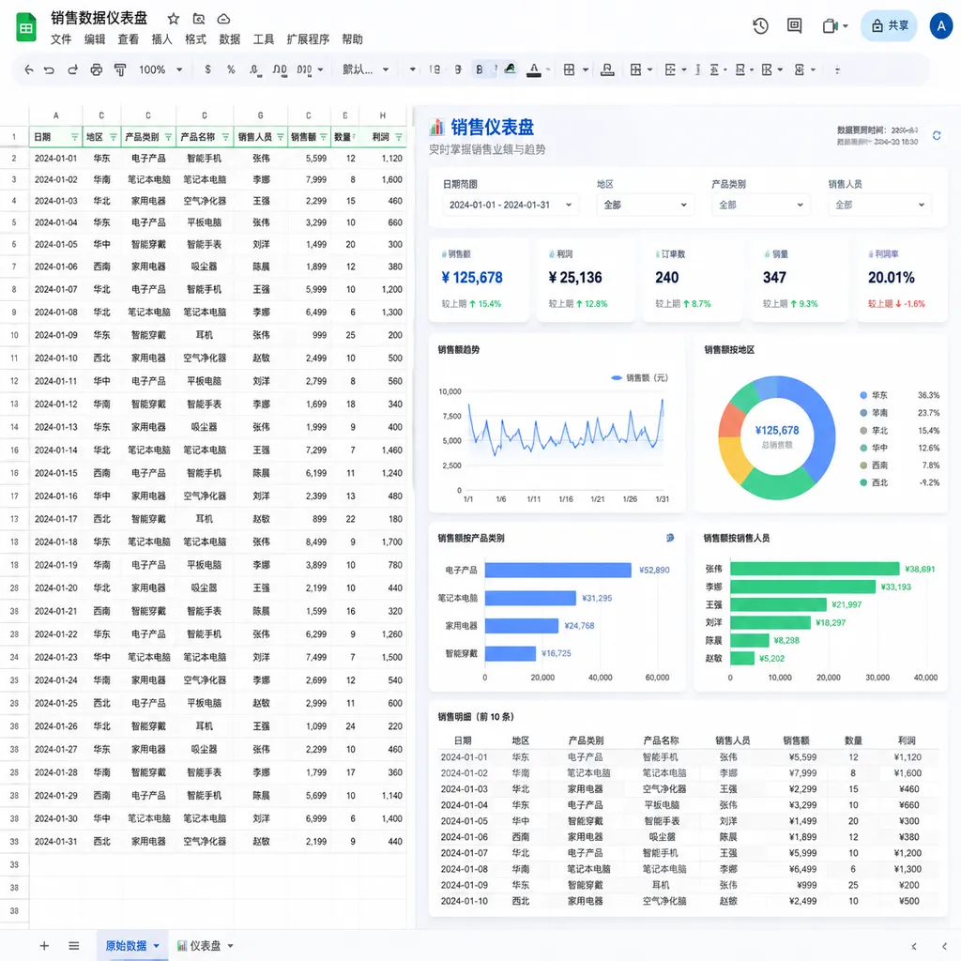Image resolution: width=961 pixels, height=961 pixels.
Task: Click the undo arrow in toolbar
Action: (49, 69)
